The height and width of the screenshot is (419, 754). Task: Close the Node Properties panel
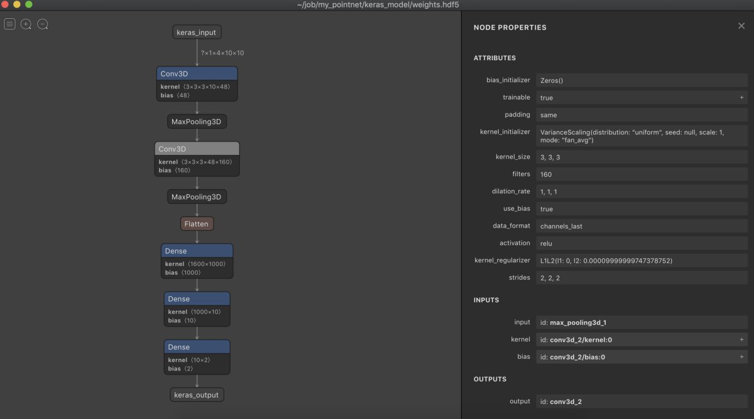(x=741, y=26)
